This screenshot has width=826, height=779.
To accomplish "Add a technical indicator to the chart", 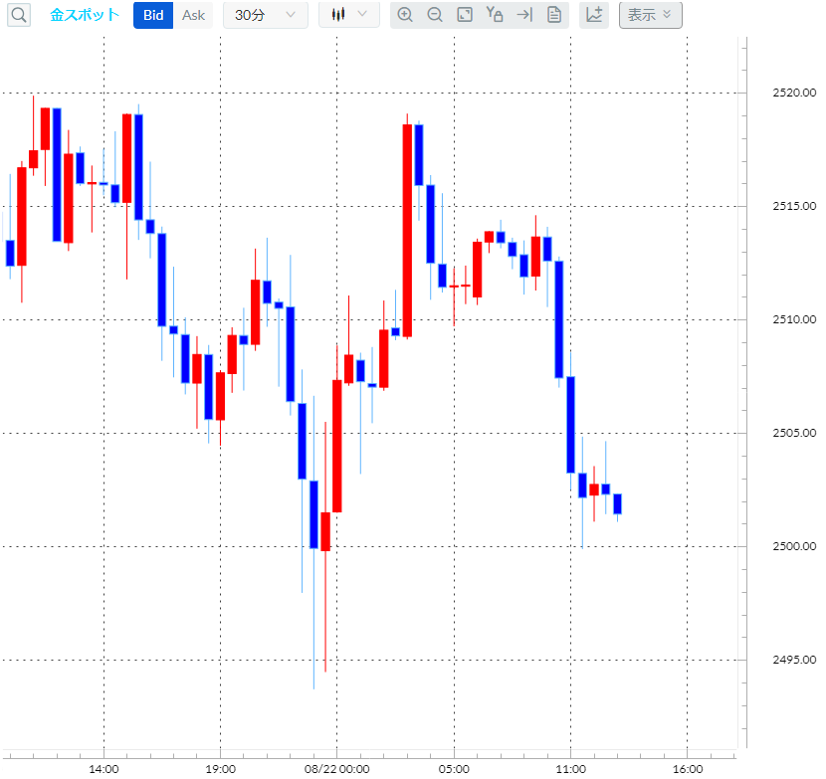I will click(594, 15).
